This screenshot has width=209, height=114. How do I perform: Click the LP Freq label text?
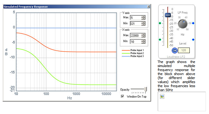[183, 13]
